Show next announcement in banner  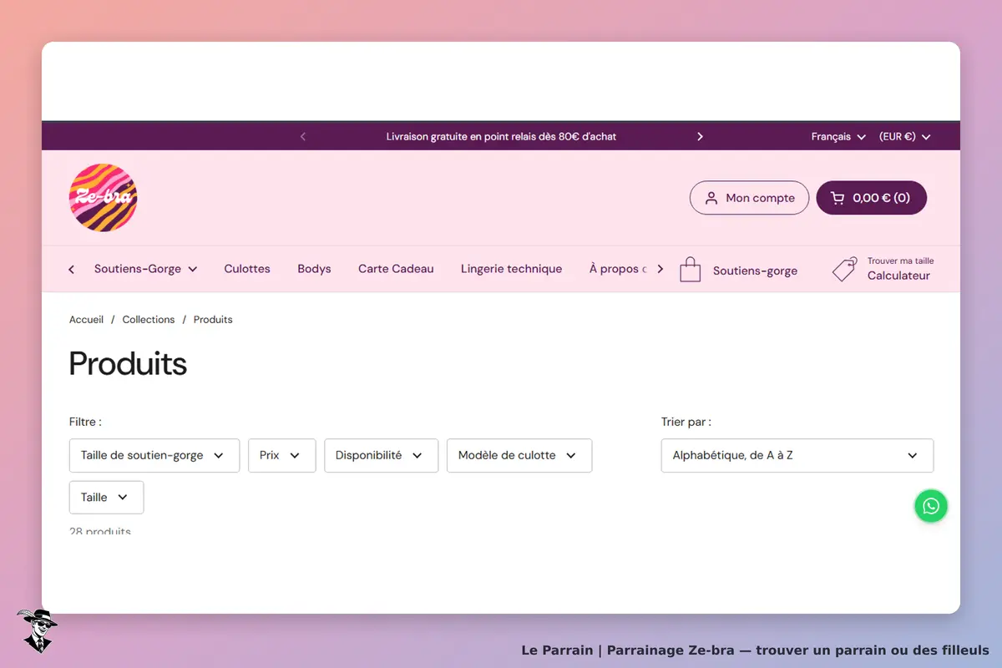coord(700,136)
